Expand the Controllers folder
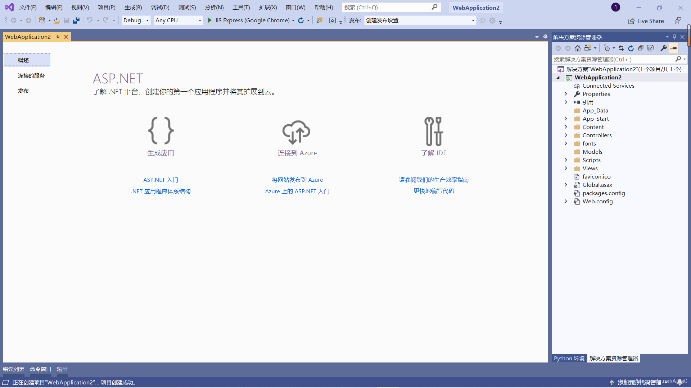The width and height of the screenshot is (691, 388). click(566, 135)
